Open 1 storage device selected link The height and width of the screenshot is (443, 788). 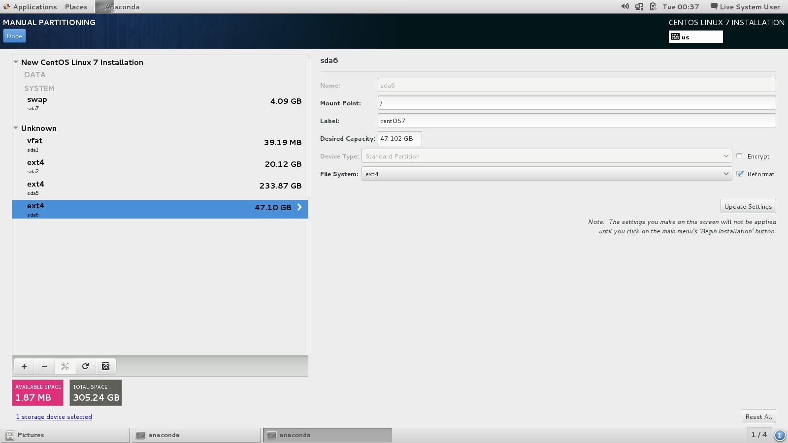click(x=54, y=417)
